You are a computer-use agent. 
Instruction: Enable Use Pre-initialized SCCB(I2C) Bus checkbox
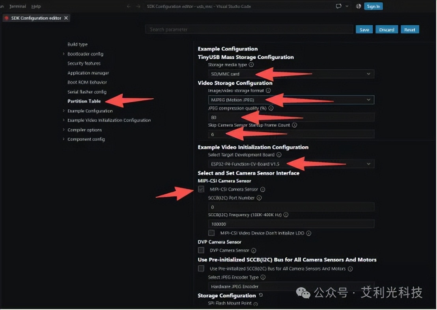point(201,269)
